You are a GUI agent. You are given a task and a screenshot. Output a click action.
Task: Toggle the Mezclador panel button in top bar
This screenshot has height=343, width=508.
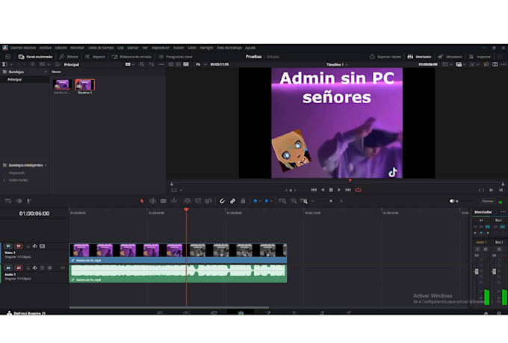point(419,57)
